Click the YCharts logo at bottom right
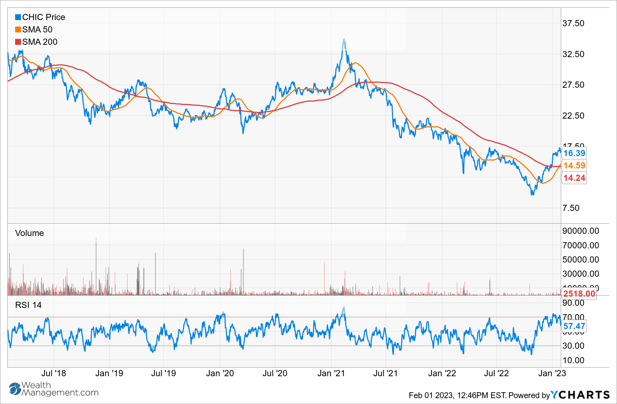The image size is (617, 404). 580,395
